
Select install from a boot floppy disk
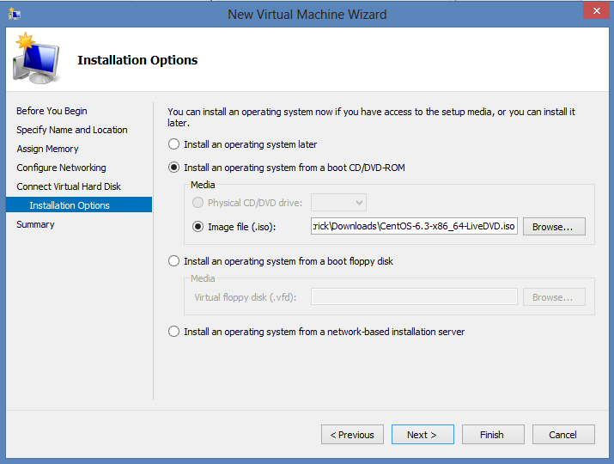174,261
